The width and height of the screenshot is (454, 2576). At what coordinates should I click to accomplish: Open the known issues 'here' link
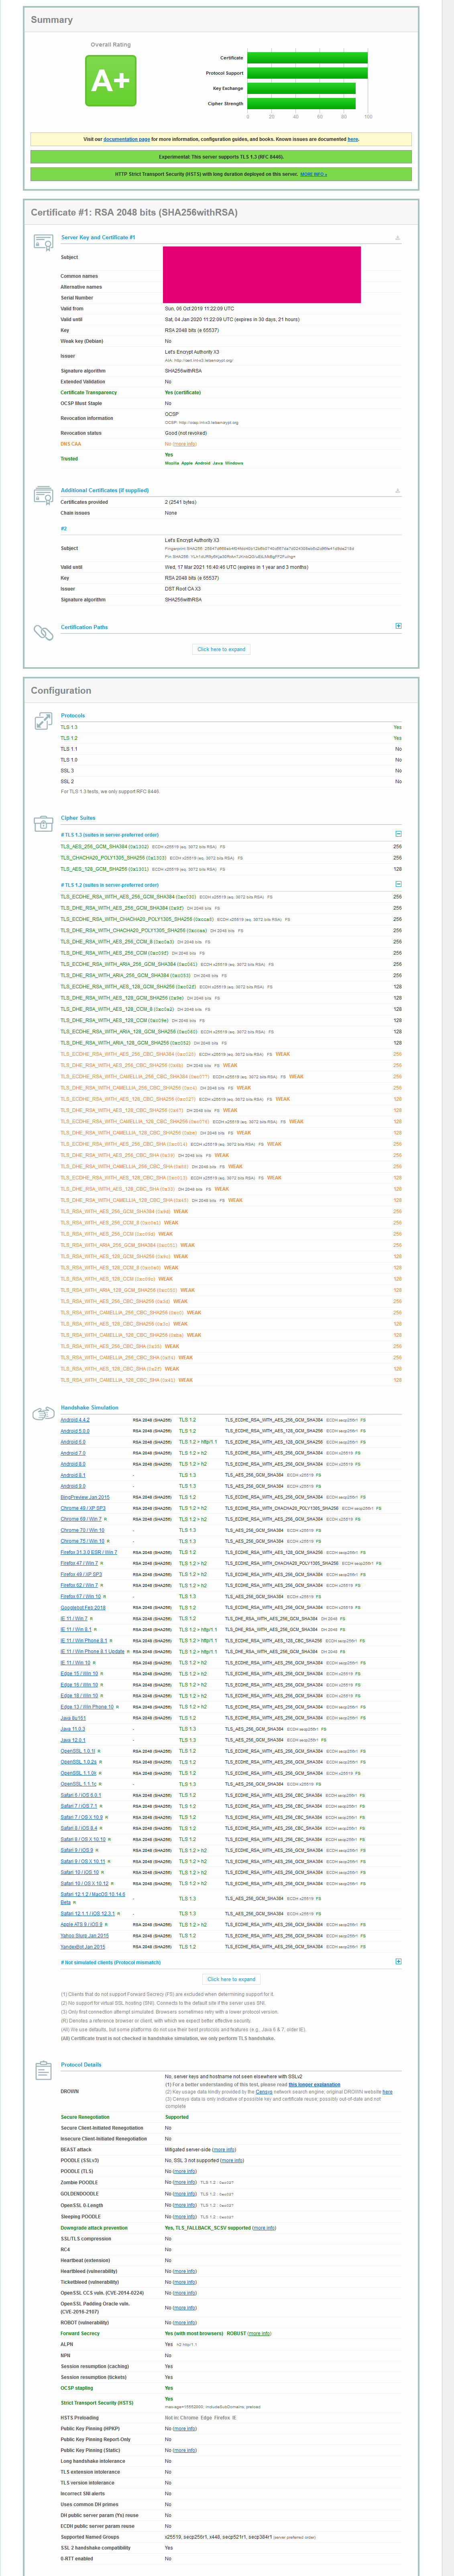[x=353, y=139]
